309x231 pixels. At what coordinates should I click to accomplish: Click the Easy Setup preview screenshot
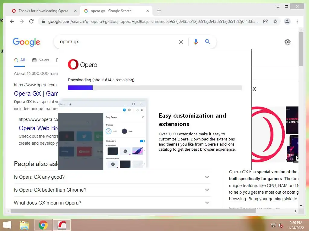click(x=103, y=135)
